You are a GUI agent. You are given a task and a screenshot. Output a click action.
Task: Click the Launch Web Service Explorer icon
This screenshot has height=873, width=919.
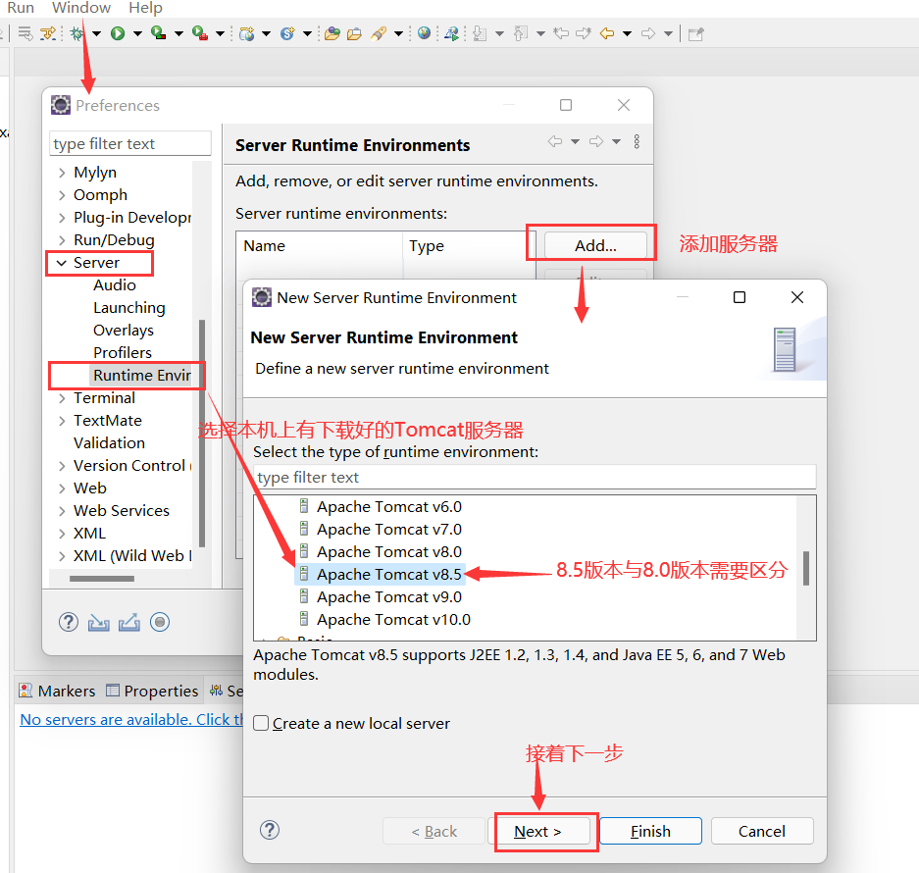(x=451, y=33)
